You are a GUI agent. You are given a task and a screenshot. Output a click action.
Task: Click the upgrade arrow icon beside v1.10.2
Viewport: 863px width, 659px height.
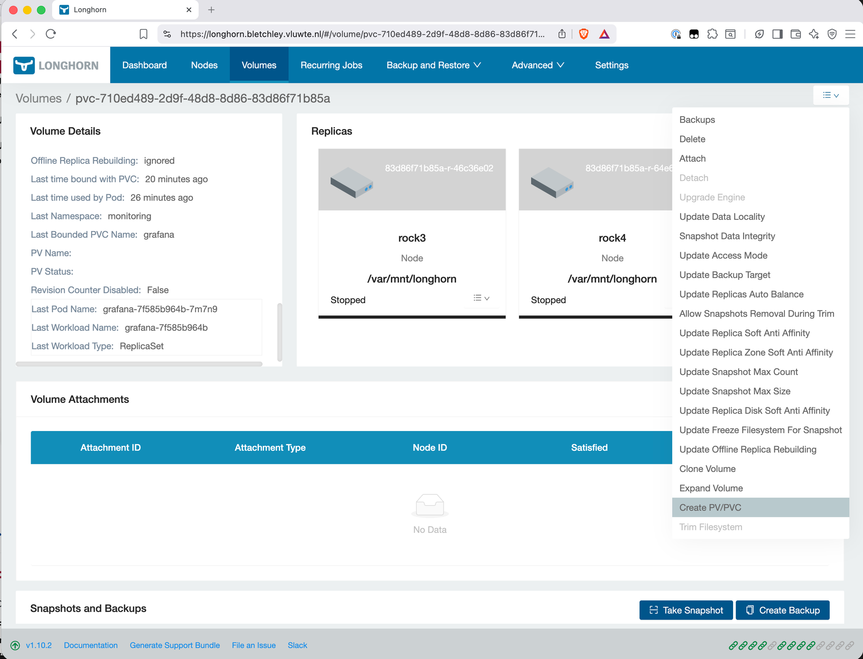click(15, 646)
